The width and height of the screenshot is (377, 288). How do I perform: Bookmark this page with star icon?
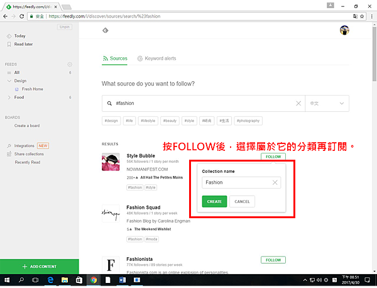362,16
